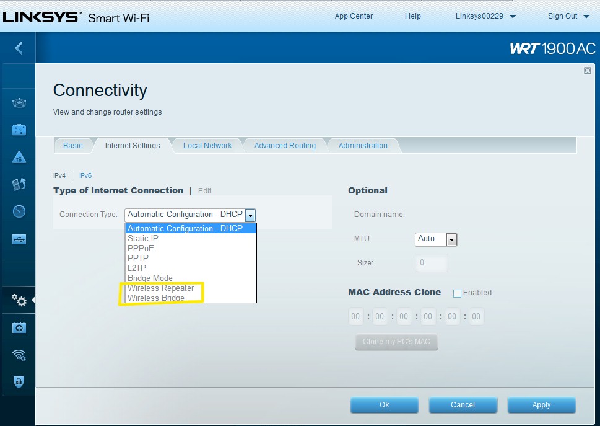Click the Apply button
This screenshot has height=426, width=600.
541,405
